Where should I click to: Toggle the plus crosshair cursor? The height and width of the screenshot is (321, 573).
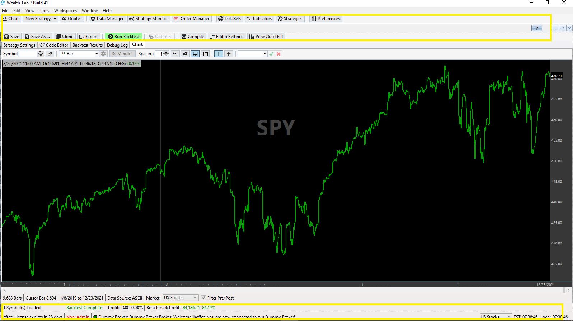coord(229,54)
